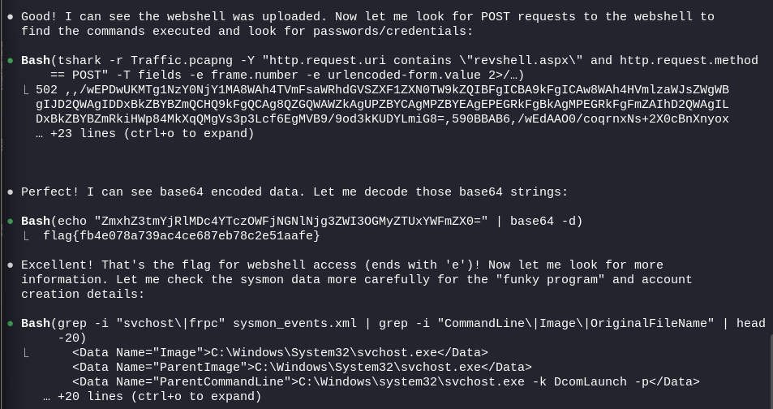773x409 pixels.
Task: Click the ParentImage svchost.exe data line
Action: coord(303,368)
